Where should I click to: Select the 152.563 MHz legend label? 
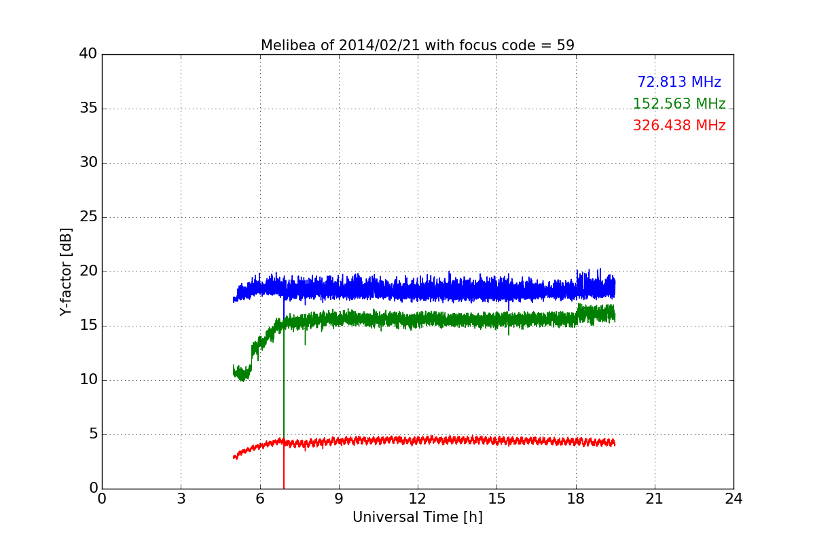coord(679,104)
